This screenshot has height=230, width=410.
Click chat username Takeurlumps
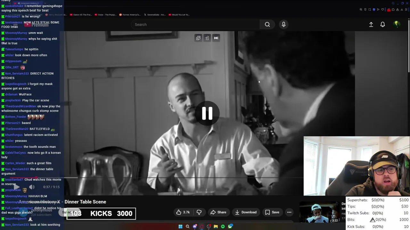pyautogui.click(x=14, y=49)
